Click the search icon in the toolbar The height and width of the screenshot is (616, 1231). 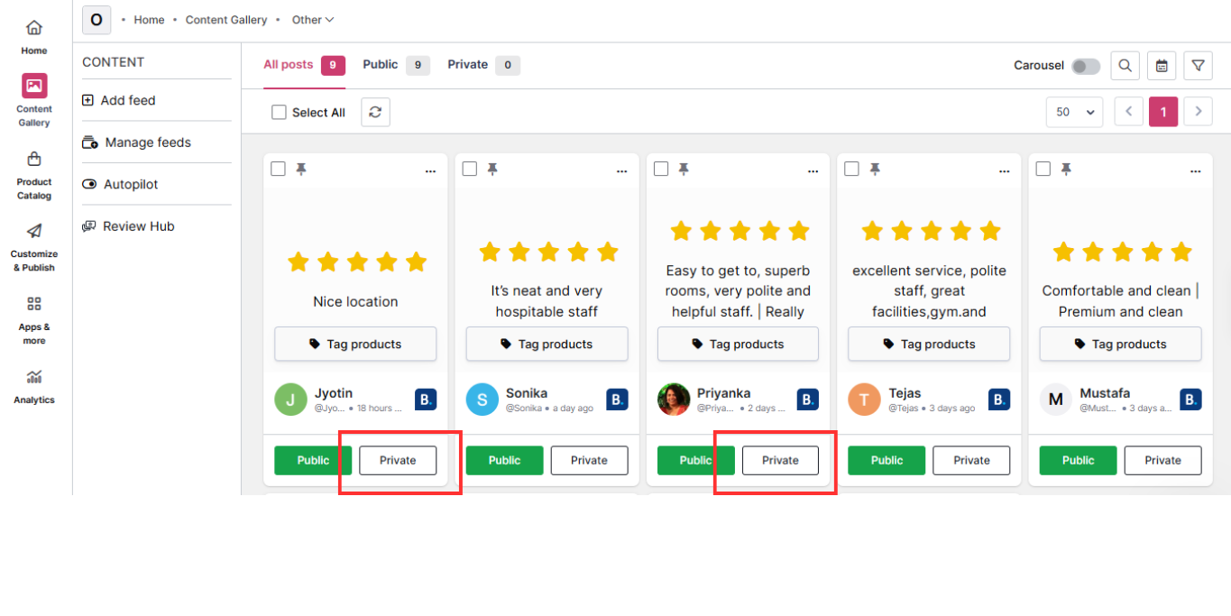1125,65
